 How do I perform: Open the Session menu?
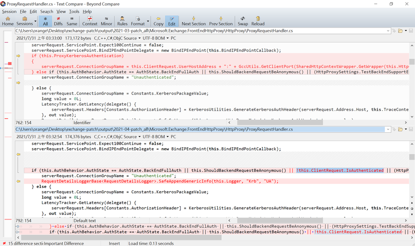[9, 11]
